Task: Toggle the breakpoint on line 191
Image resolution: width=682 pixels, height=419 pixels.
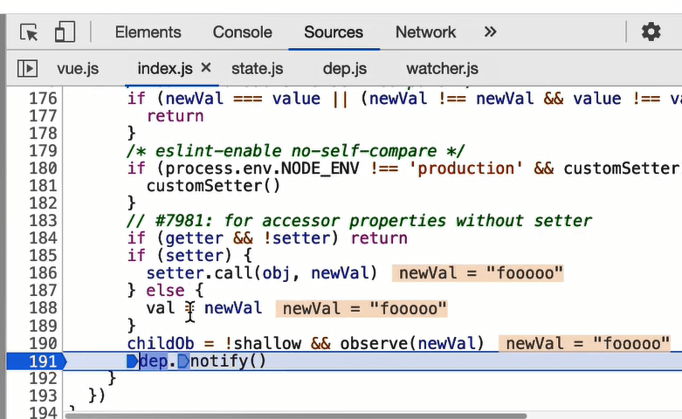Action: coord(43,361)
